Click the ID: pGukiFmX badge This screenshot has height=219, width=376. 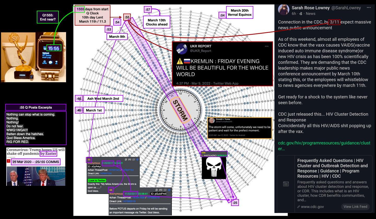[x=159, y=194]
